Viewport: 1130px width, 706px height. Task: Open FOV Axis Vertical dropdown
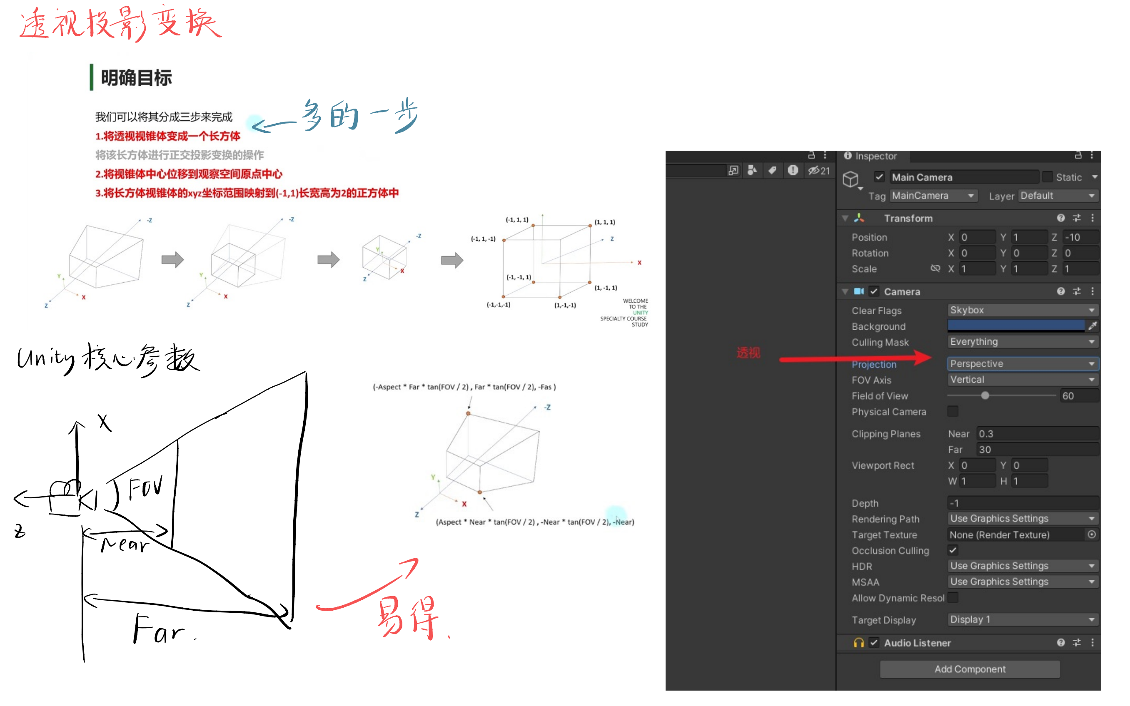click(x=1023, y=380)
